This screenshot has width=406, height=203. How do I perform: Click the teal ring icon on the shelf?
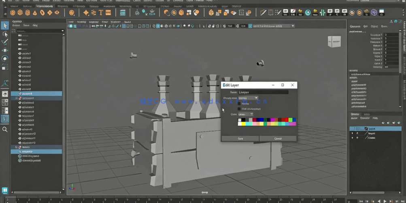click(x=308, y=13)
